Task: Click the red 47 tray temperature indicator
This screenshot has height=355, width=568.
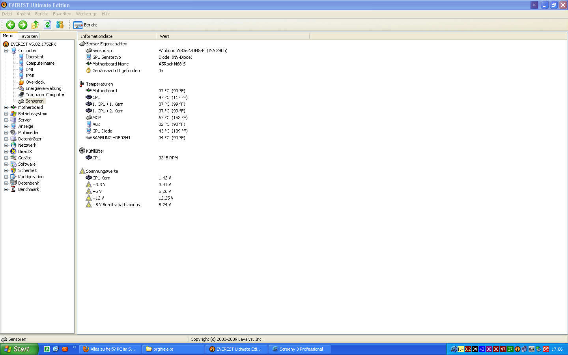Action: click(503, 349)
